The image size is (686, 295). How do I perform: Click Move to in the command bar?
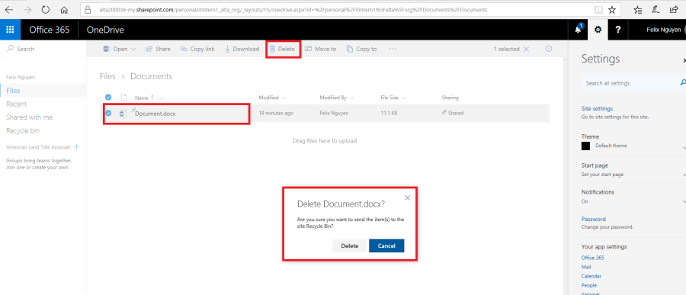pyautogui.click(x=321, y=49)
